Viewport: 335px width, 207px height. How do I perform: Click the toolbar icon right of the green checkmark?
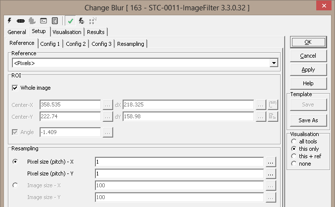(81, 21)
